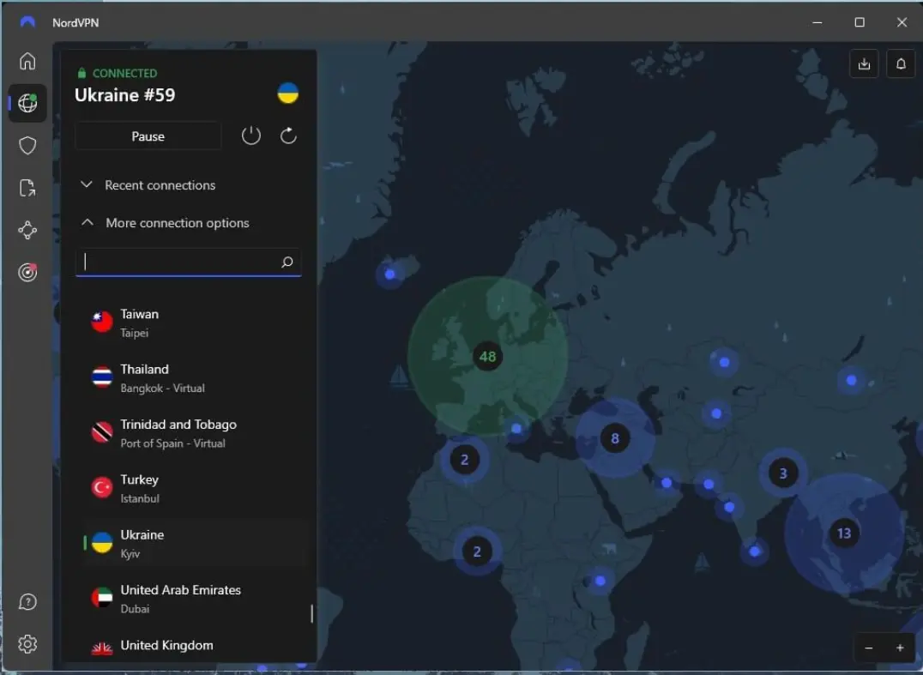923x675 pixels.
Task: Open Dark Web Monitor target icon
Action: pyautogui.click(x=27, y=272)
